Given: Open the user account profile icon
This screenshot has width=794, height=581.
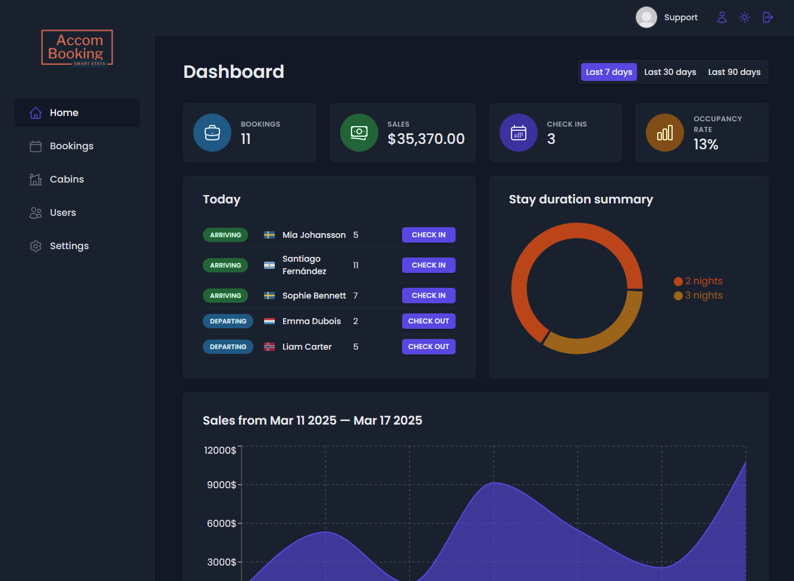Looking at the screenshot, I should 722,17.
